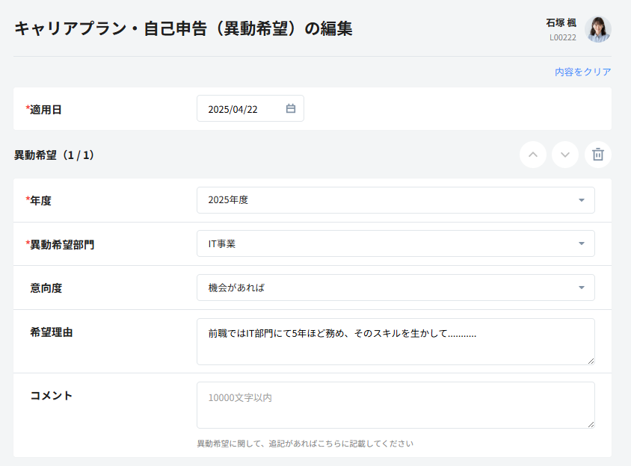
Task: Click the コメント text area
Action: (x=395, y=406)
